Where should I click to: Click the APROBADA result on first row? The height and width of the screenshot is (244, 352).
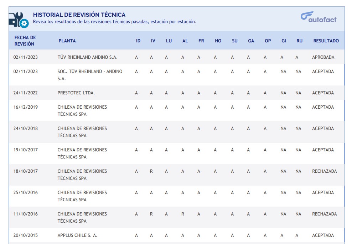(323, 57)
